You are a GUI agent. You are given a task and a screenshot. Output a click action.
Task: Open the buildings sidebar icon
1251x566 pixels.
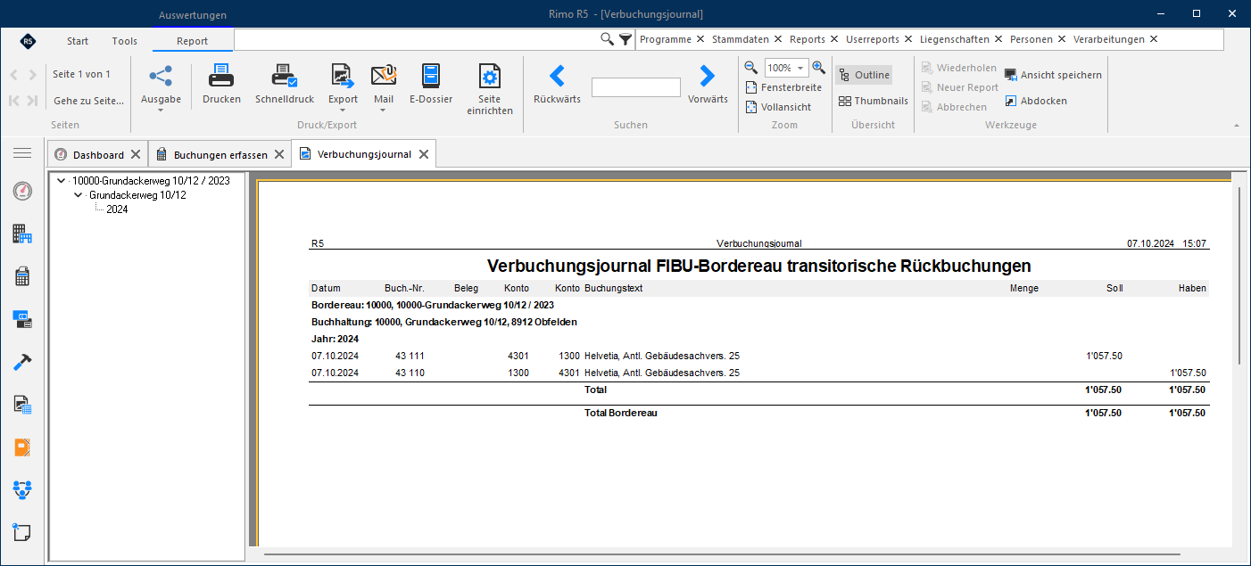[22, 234]
